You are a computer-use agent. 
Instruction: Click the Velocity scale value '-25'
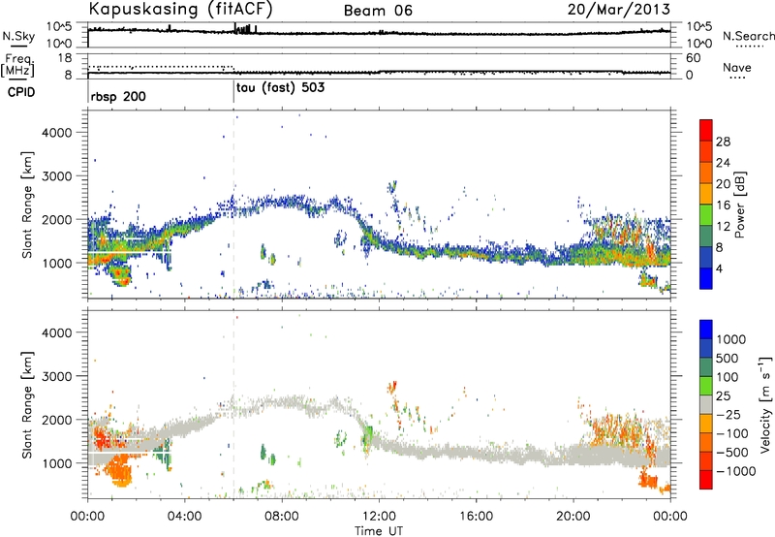[730, 415]
